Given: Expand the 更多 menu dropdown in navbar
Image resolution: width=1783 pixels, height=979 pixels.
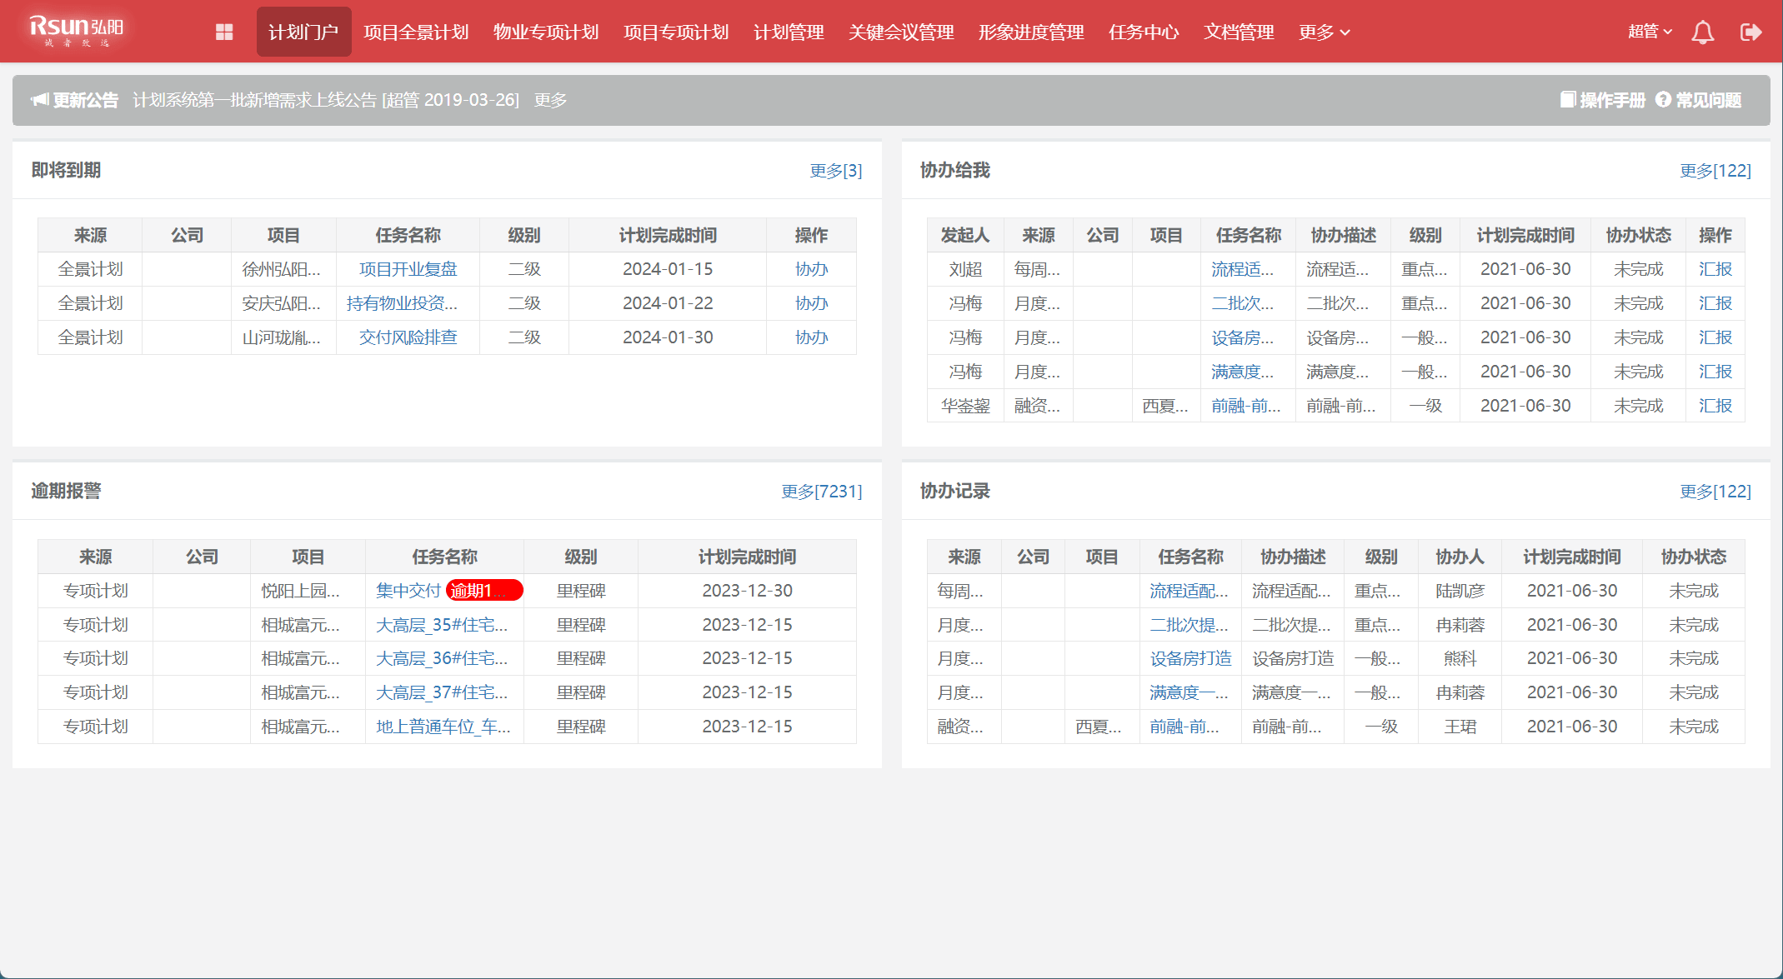Looking at the screenshot, I should click(x=1324, y=32).
